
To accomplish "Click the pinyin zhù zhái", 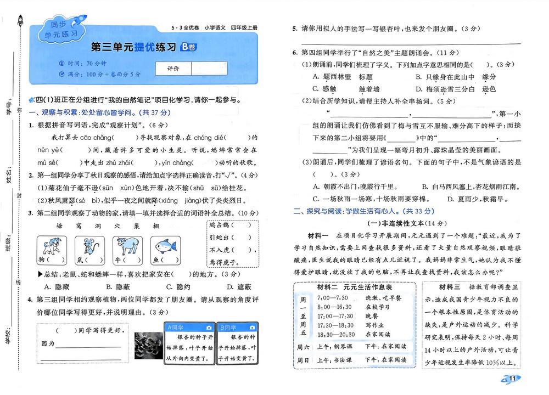I will [x=119, y=163].
